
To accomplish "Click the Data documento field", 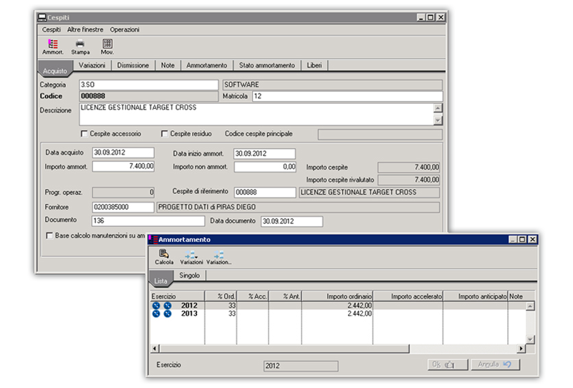I will pyautogui.click(x=292, y=221).
